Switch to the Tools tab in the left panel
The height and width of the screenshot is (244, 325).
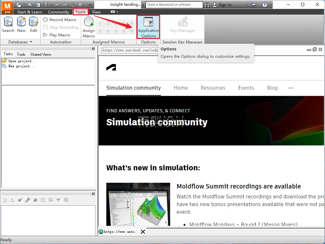[21, 55]
